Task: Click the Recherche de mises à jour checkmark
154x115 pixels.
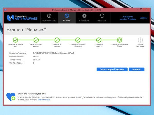Action: [x=15, y=40]
